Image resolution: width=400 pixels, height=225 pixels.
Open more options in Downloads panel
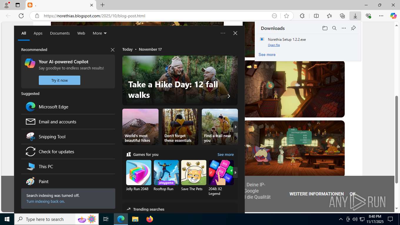(344, 28)
